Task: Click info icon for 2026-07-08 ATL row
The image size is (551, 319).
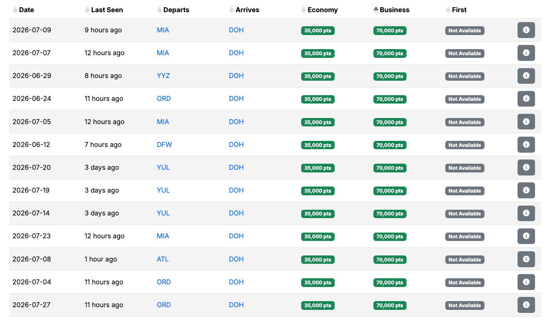Action: point(526,259)
